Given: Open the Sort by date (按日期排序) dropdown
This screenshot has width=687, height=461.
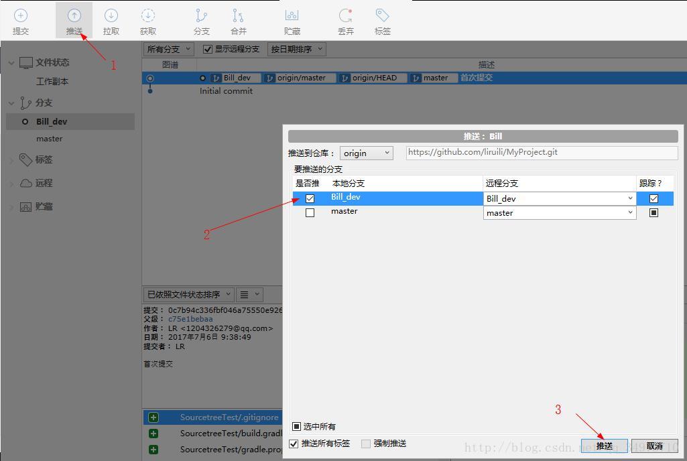Looking at the screenshot, I should (x=297, y=49).
